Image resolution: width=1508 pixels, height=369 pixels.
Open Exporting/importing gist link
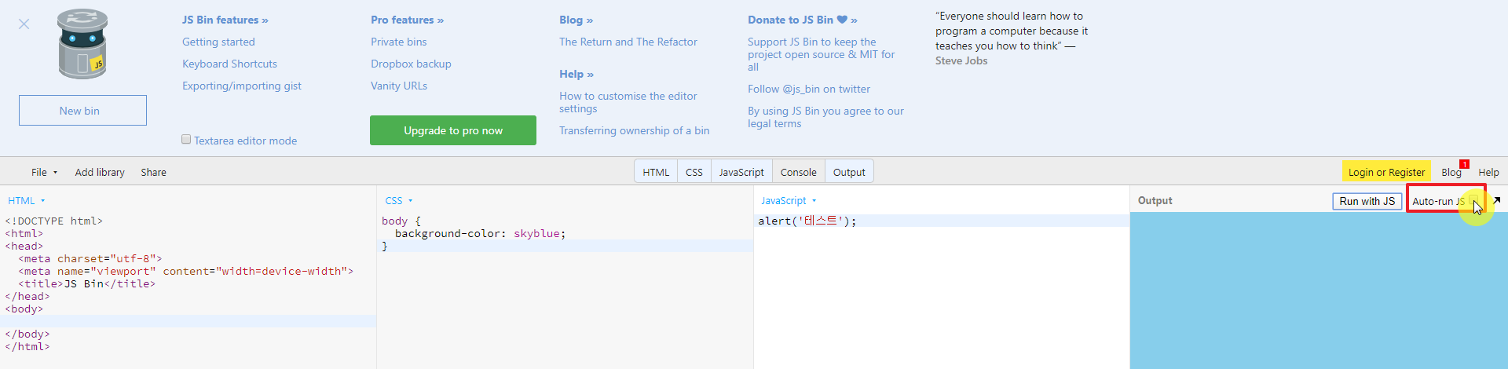pyautogui.click(x=242, y=86)
